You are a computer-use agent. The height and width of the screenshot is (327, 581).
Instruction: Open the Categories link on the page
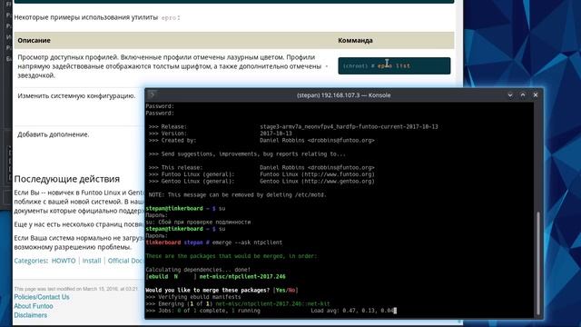[30, 261]
